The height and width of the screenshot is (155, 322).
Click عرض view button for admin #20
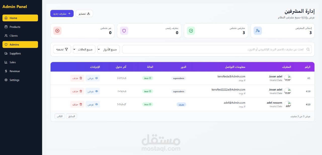point(93,91)
